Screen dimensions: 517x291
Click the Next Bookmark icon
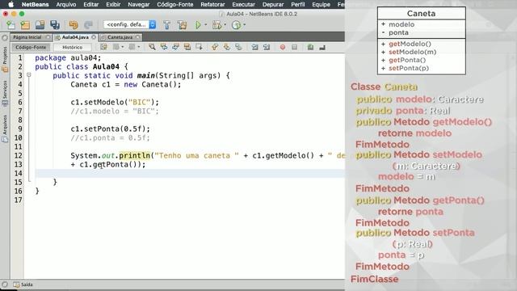(226, 47)
